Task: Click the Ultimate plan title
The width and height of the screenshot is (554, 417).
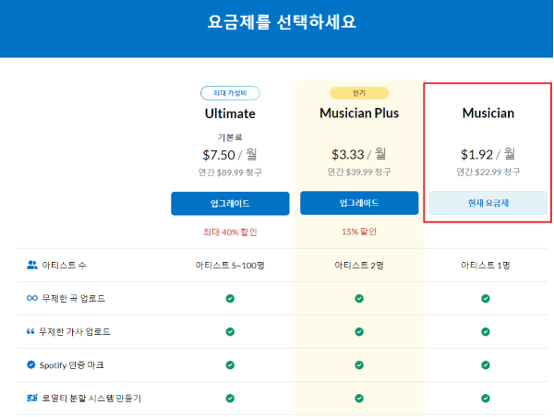Action: click(230, 113)
